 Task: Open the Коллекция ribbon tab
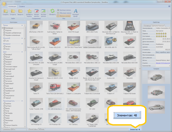[x=12, y=6]
